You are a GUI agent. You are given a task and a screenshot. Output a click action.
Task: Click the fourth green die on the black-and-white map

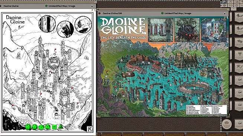tap(48, 127)
